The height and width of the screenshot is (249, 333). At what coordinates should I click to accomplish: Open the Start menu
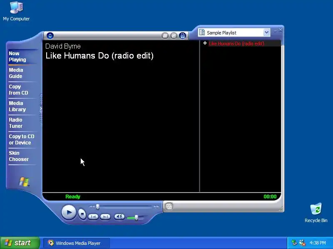click(x=20, y=243)
